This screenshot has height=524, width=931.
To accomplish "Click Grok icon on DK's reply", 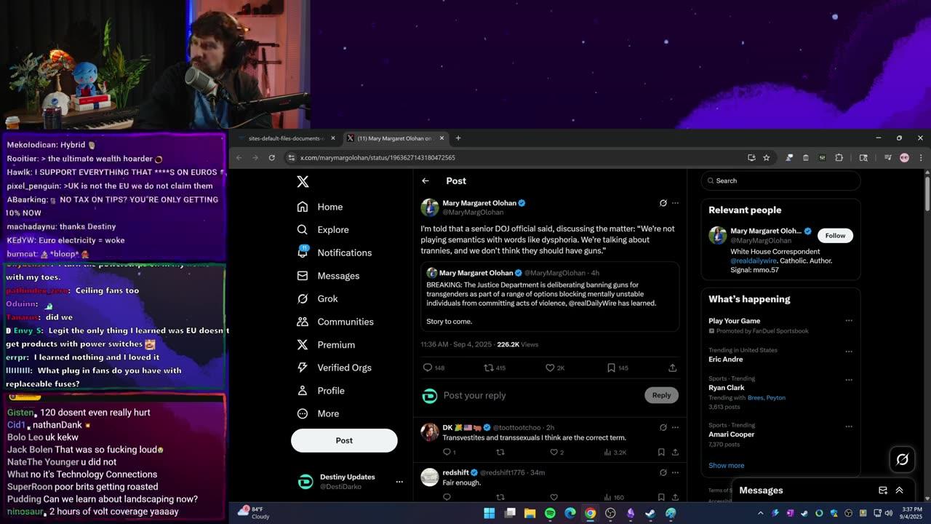I will (663, 427).
